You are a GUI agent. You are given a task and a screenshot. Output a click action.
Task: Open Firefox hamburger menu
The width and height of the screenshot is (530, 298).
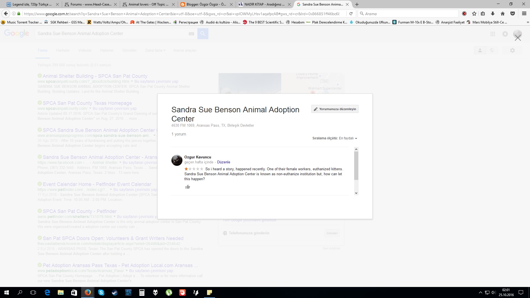524,14
